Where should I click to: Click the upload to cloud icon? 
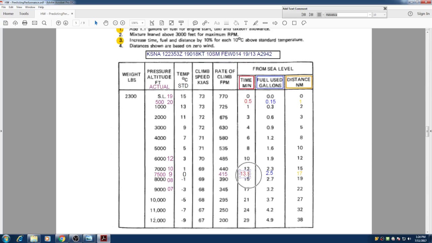[15, 23]
